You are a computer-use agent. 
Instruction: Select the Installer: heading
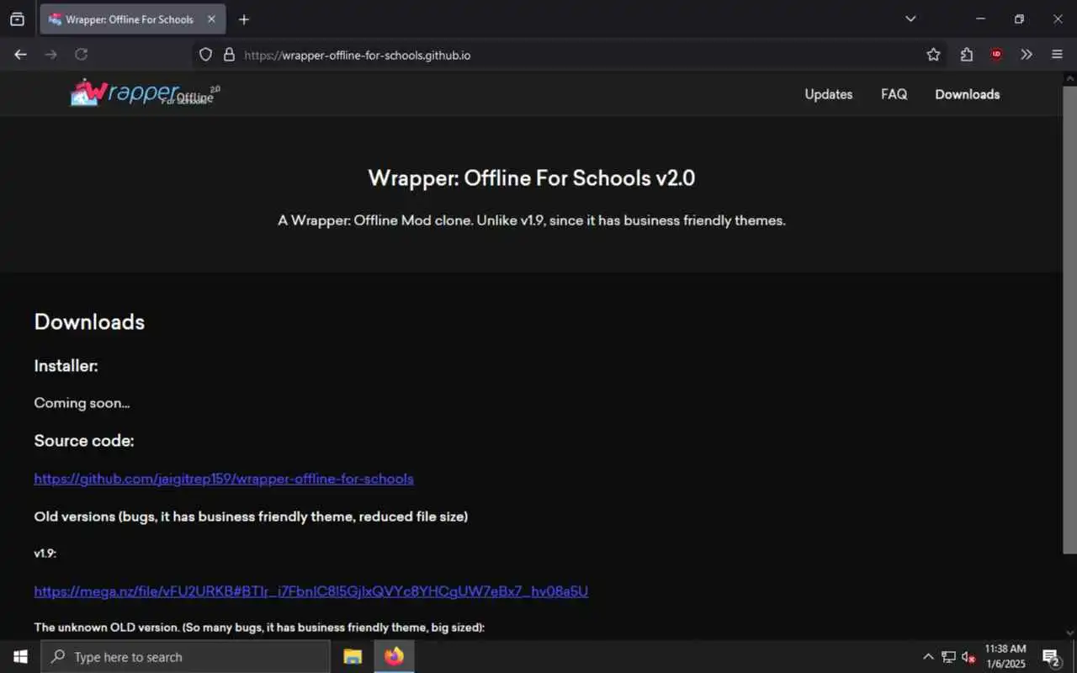pos(66,366)
